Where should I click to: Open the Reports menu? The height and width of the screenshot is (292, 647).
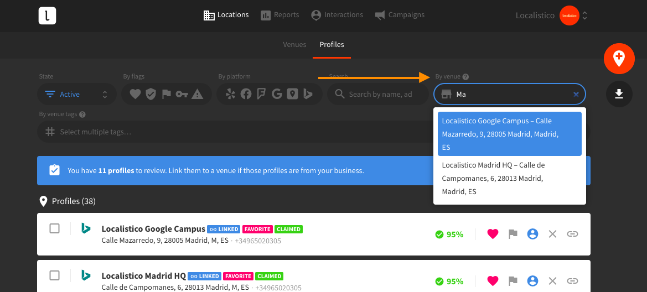[279, 15]
